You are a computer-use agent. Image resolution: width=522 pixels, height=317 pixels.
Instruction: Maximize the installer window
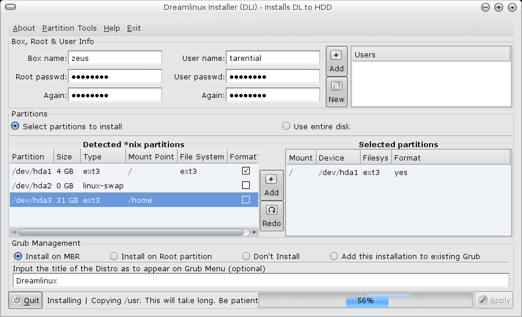click(499, 8)
